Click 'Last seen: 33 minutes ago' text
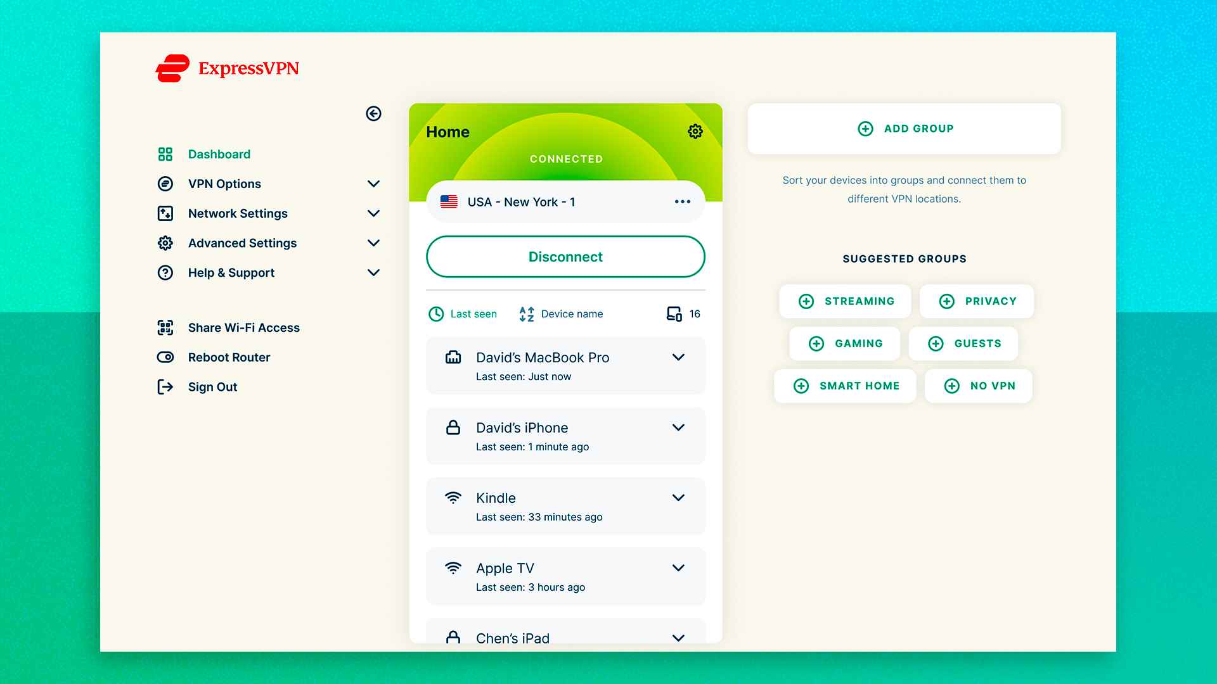1217x684 pixels. point(539,517)
